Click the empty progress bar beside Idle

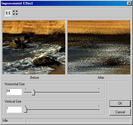coord(78,121)
